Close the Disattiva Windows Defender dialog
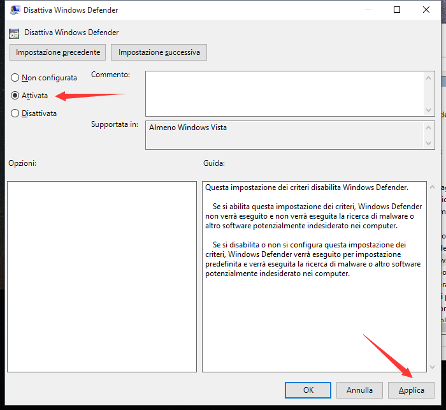The width and height of the screenshot is (446, 410). 426,10
